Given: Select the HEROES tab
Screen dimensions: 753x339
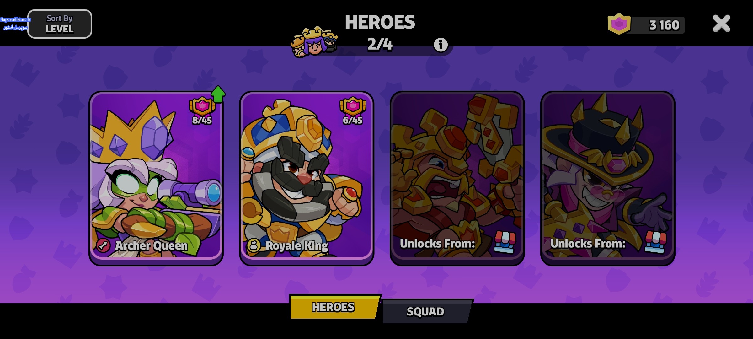Looking at the screenshot, I should (x=334, y=307).
